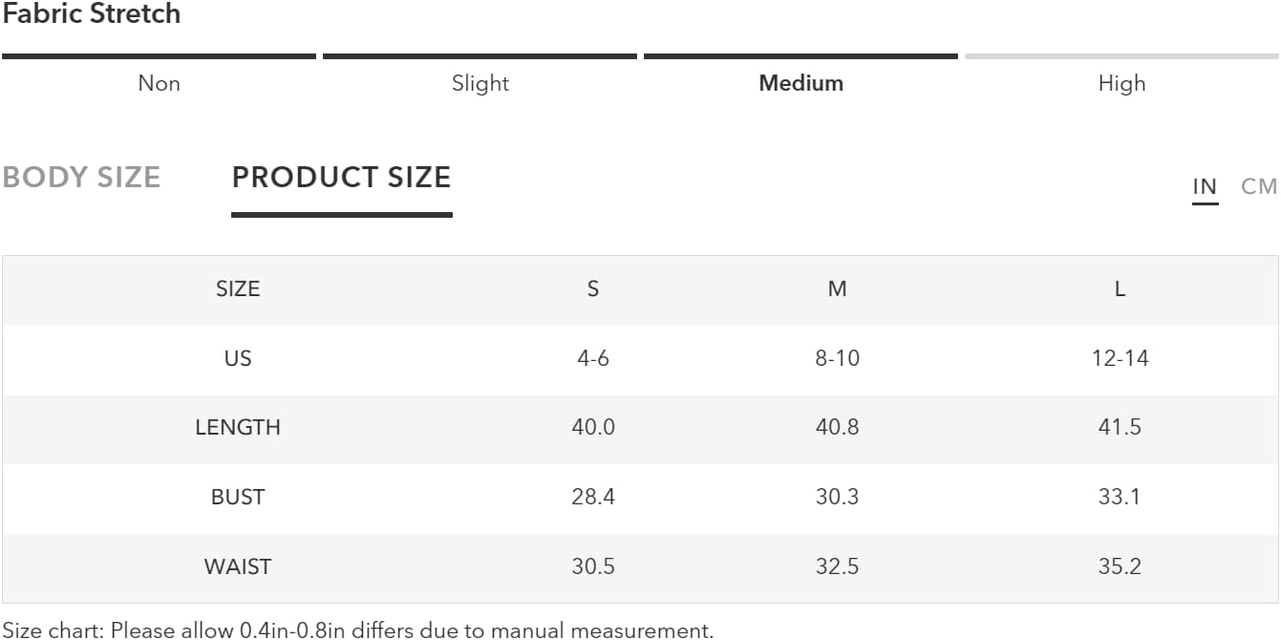The image size is (1281, 640).
Task: Click the bold Medium stretch label
Action: click(x=801, y=83)
